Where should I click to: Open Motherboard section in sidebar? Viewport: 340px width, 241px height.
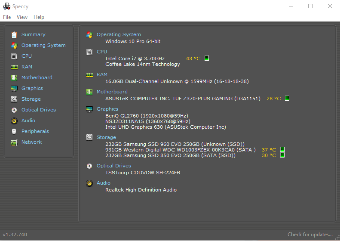pos(37,77)
